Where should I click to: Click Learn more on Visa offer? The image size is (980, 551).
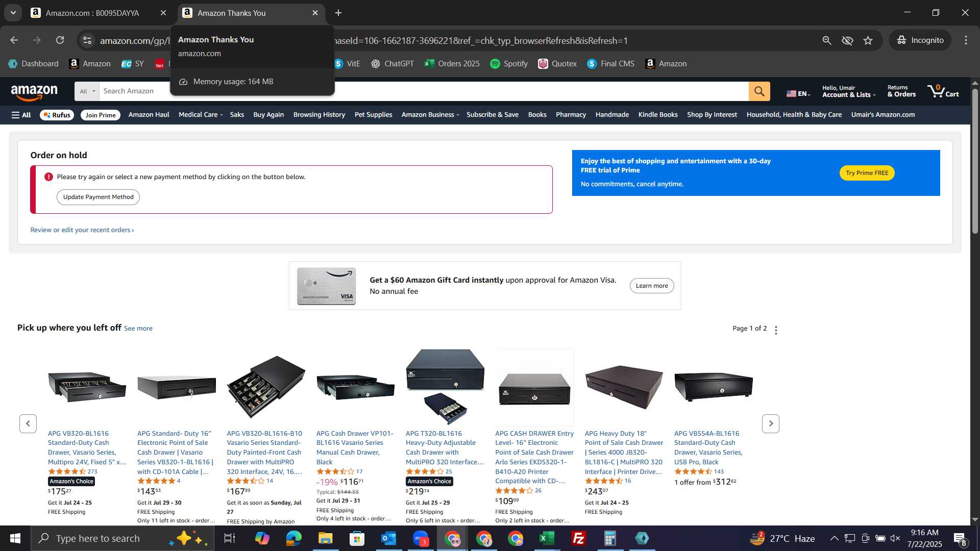[x=651, y=286]
